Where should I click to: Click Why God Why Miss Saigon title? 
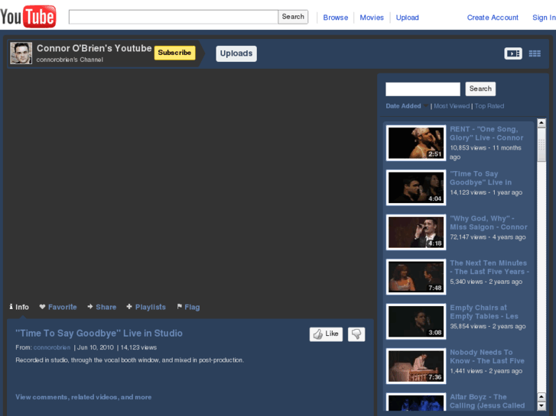tap(488, 223)
